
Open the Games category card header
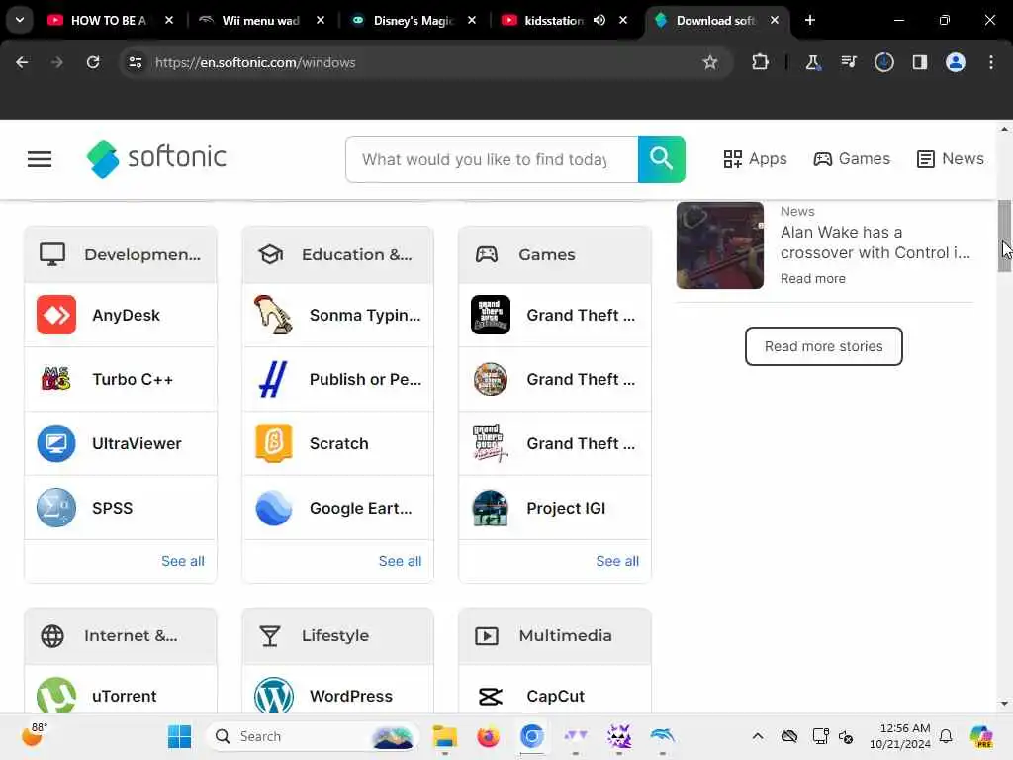[x=555, y=254]
